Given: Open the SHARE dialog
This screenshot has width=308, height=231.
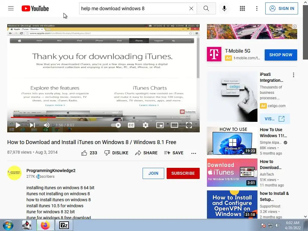Looking at the screenshot, I should click(146, 153).
